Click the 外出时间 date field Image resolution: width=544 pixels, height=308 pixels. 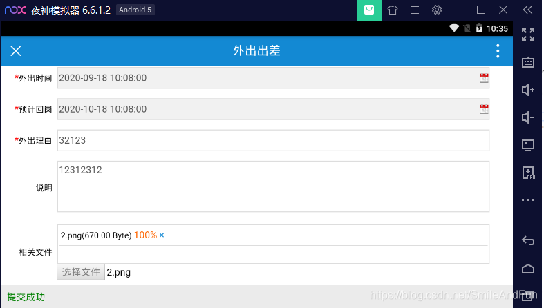tap(273, 78)
